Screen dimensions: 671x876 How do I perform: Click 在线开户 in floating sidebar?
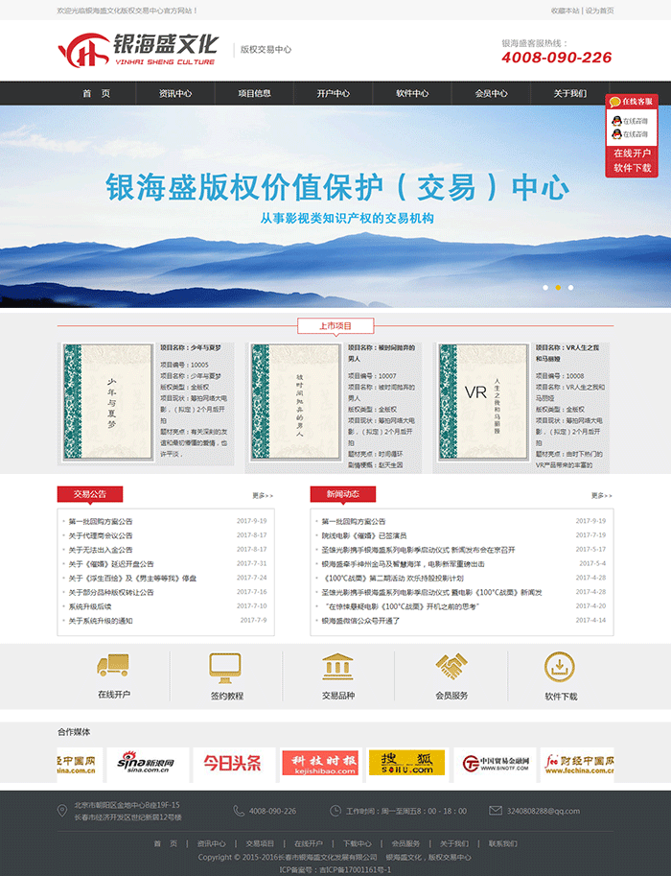point(632,154)
